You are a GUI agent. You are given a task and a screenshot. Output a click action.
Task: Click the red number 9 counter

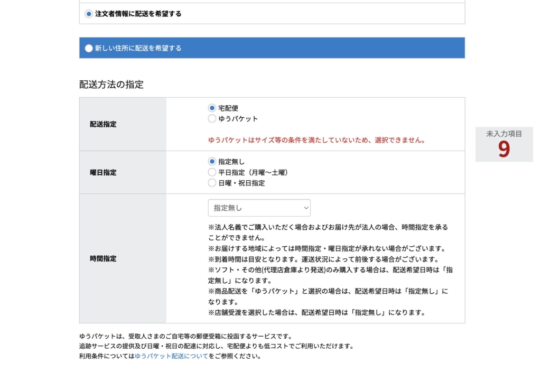pyautogui.click(x=504, y=150)
